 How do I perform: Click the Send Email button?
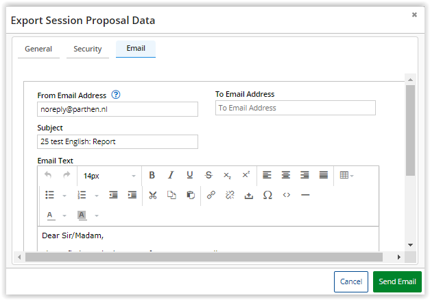[x=397, y=281]
